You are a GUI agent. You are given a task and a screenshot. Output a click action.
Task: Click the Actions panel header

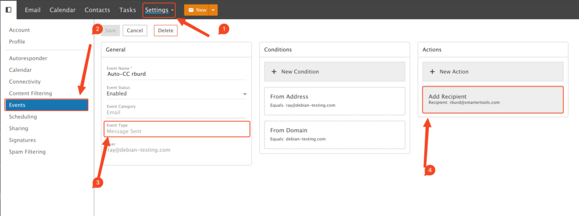493,50
